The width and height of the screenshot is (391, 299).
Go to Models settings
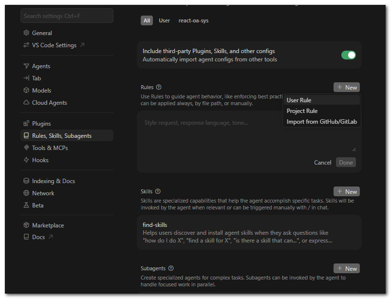click(67, 90)
